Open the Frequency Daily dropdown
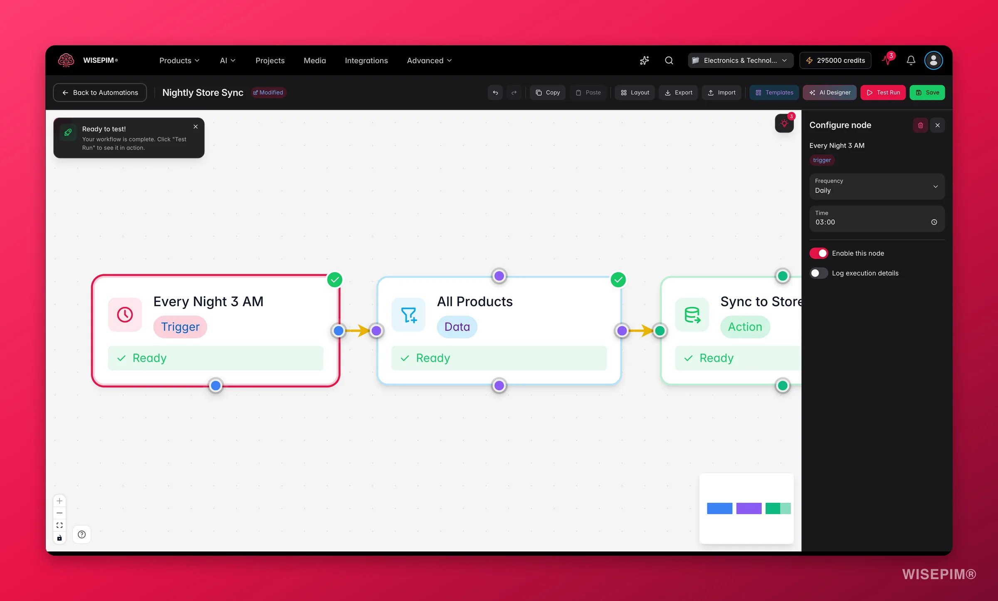The width and height of the screenshot is (998, 601). (877, 186)
